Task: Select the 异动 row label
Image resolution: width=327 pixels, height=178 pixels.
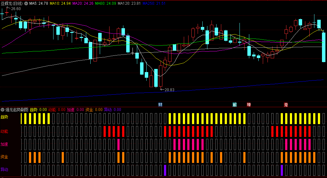Action: click(4, 170)
